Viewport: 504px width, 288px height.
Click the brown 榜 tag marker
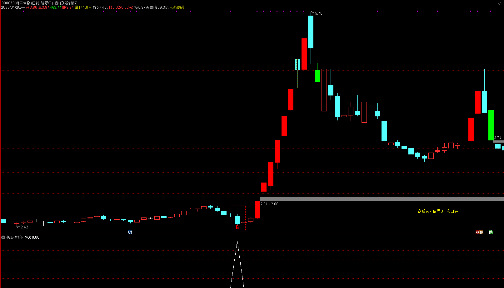(x=482, y=232)
